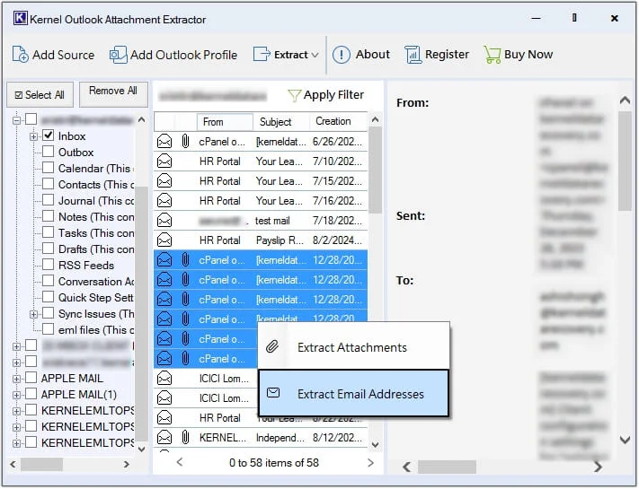Image resolution: width=639 pixels, height=489 pixels.
Task: Click the preview pane horizontal scrollbar thumb
Action: pyautogui.click(x=447, y=467)
